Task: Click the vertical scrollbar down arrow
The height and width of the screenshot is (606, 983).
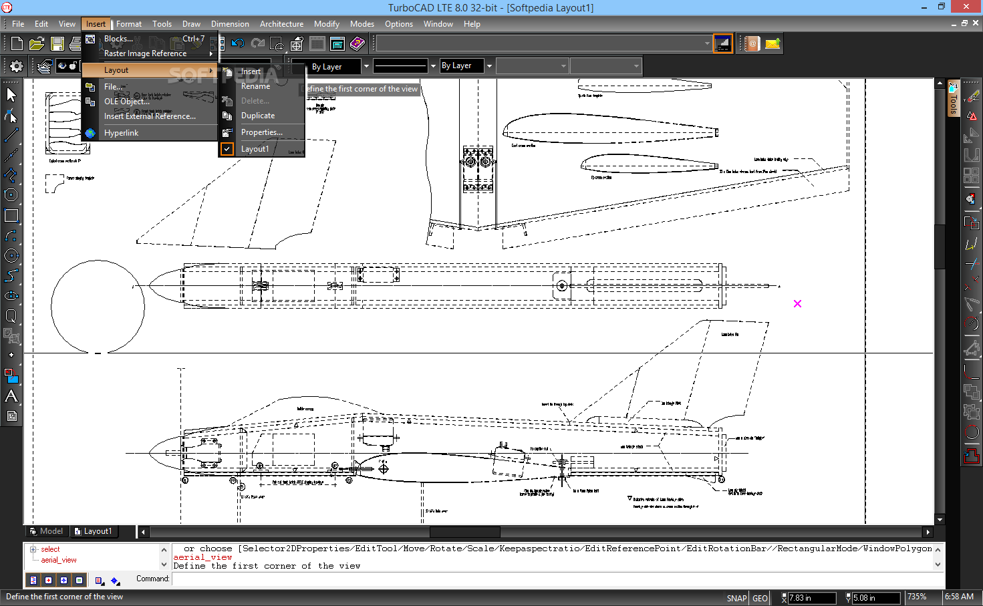Action: coord(940,519)
